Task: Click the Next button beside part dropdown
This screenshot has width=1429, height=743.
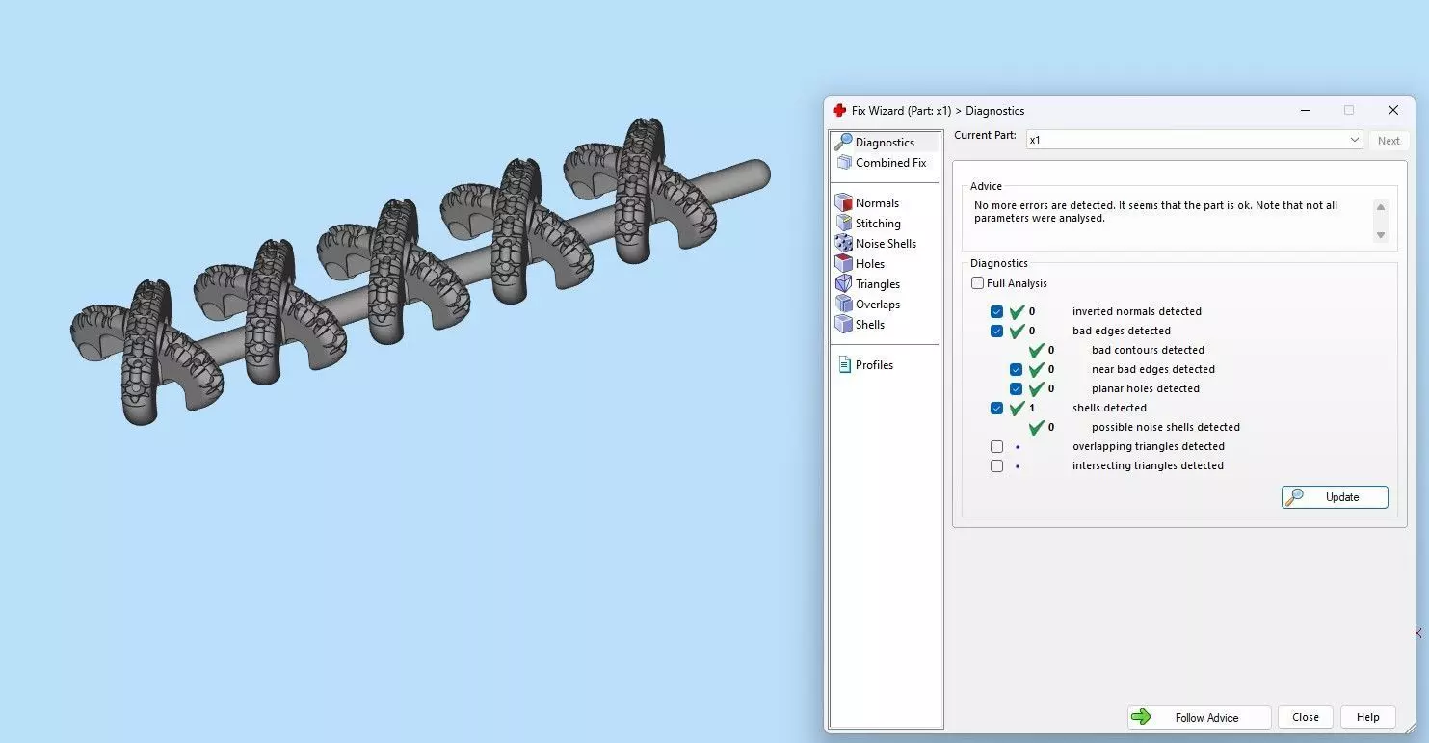Action: [1389, 141]
